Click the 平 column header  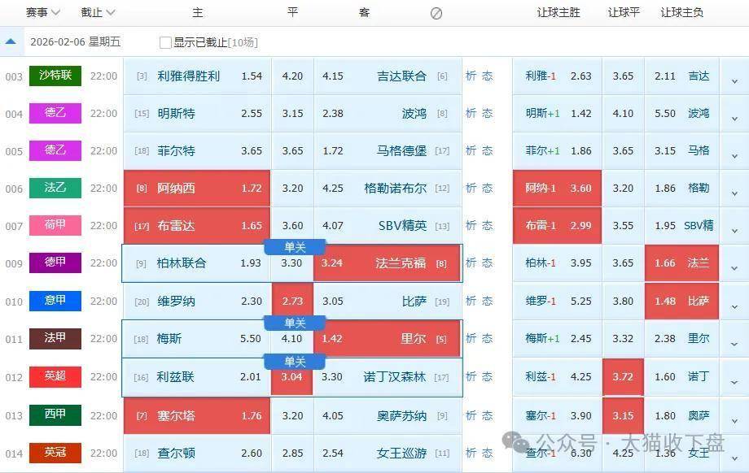pyautogui.click(x=291, y=13)
